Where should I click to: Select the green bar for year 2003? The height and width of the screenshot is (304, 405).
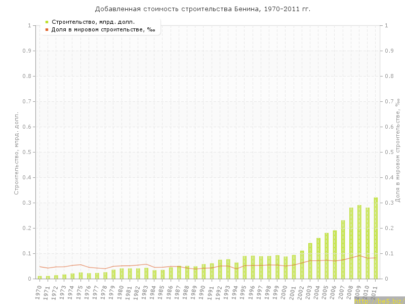click(x=310, y=261)
